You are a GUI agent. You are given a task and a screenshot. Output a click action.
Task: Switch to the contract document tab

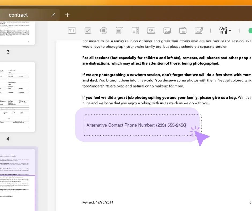[x=18, y=15]
